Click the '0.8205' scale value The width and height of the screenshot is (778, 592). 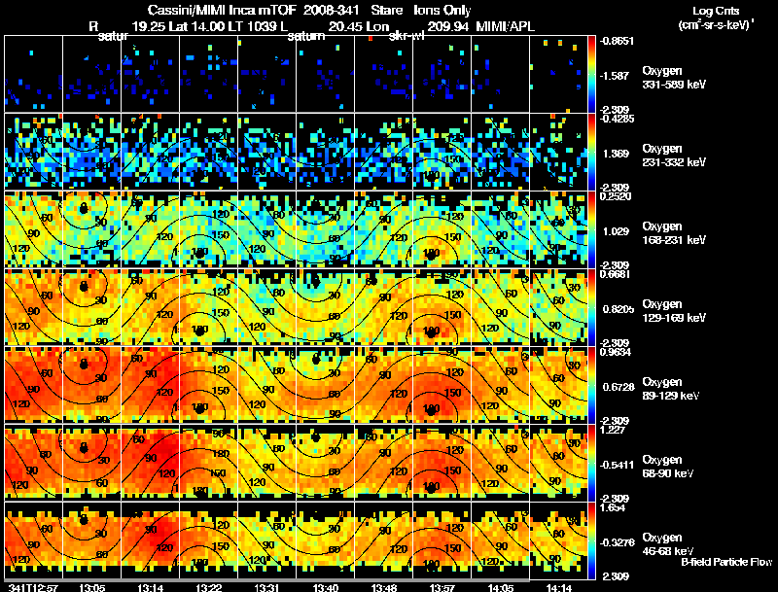coord(619,309)
